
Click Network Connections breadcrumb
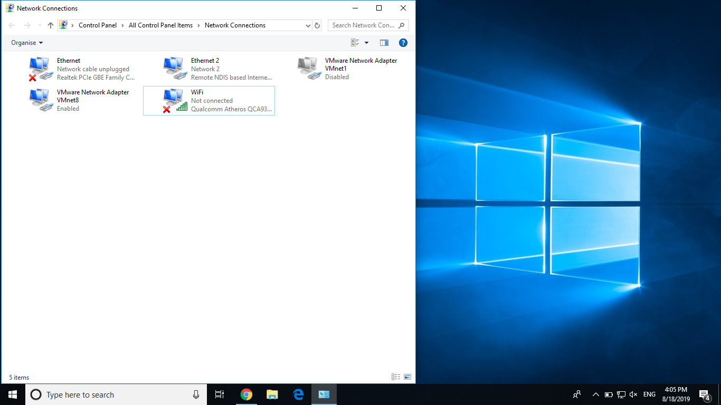[235, 25]
